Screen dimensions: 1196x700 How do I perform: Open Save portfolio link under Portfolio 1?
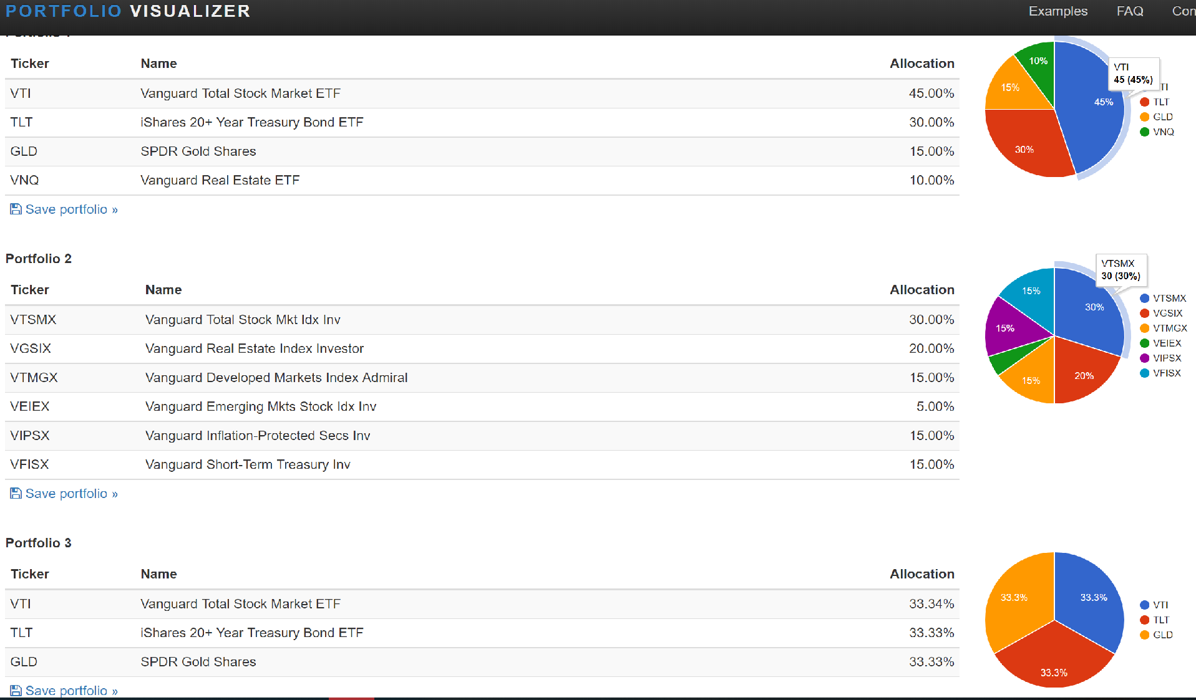[x=71, y=209]
